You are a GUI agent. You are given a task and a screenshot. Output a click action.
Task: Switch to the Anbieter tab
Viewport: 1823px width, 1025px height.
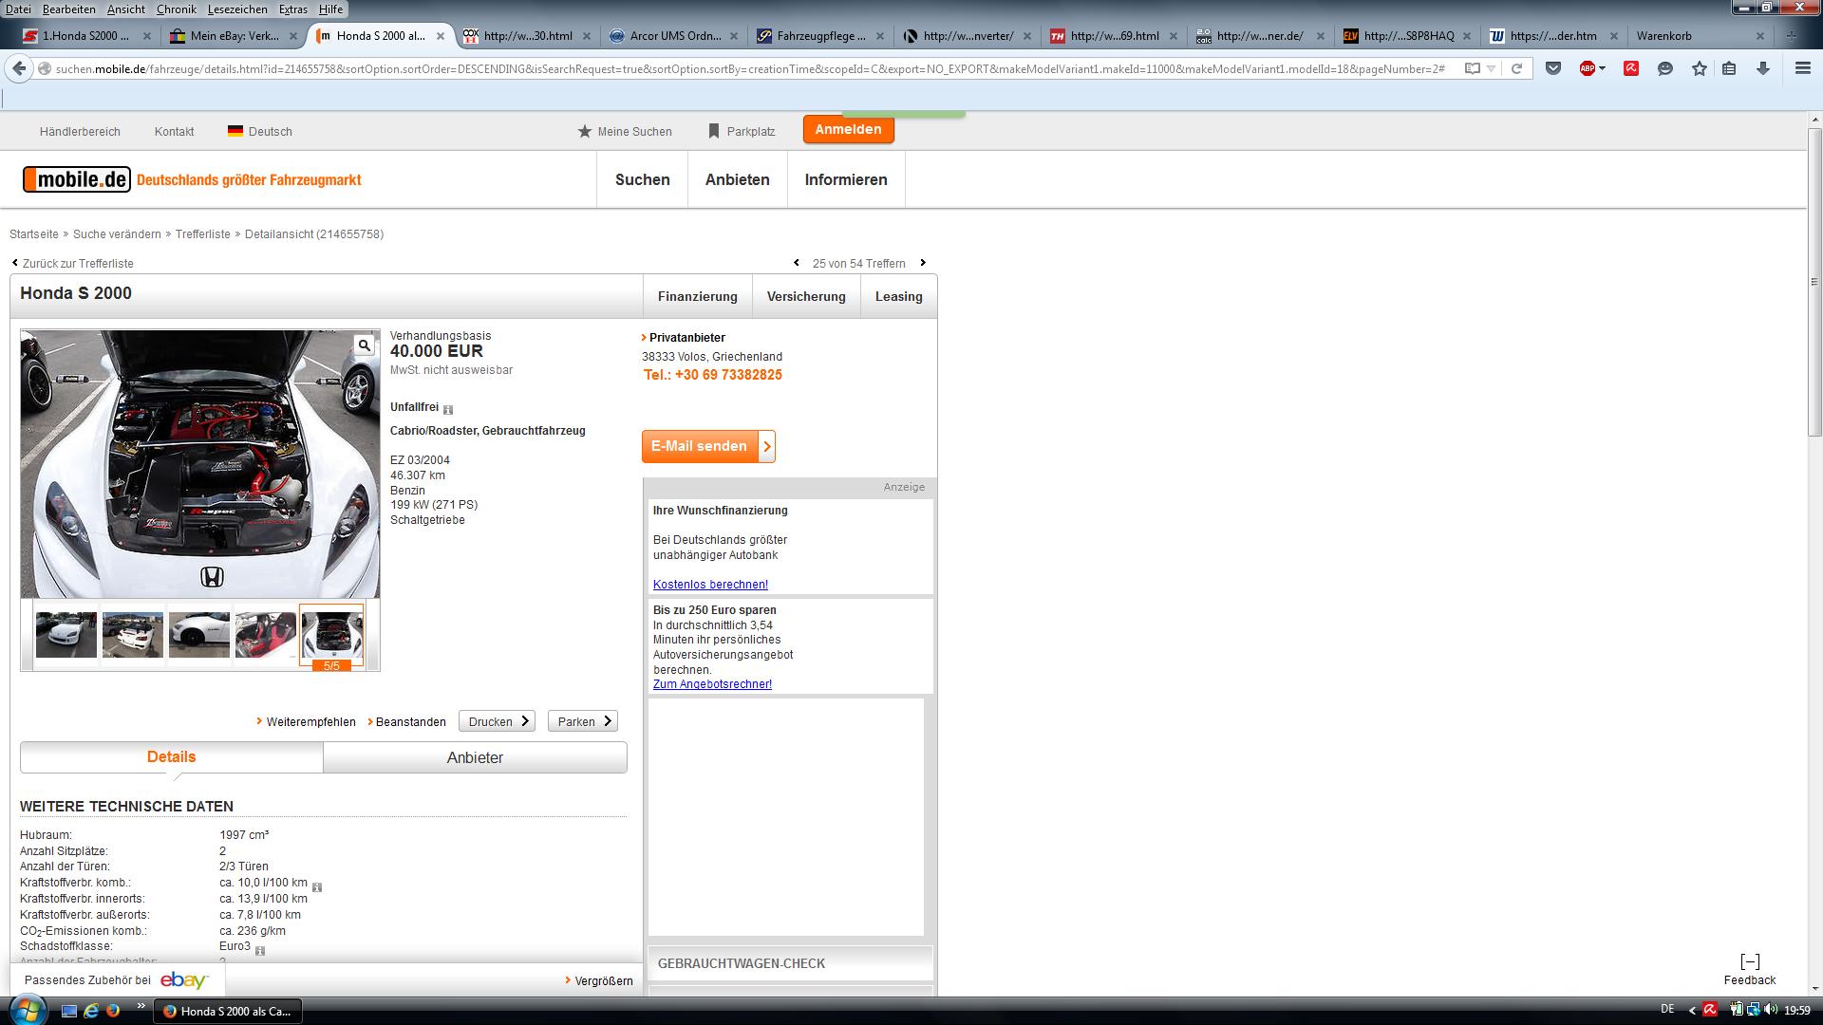pos(475,757)
